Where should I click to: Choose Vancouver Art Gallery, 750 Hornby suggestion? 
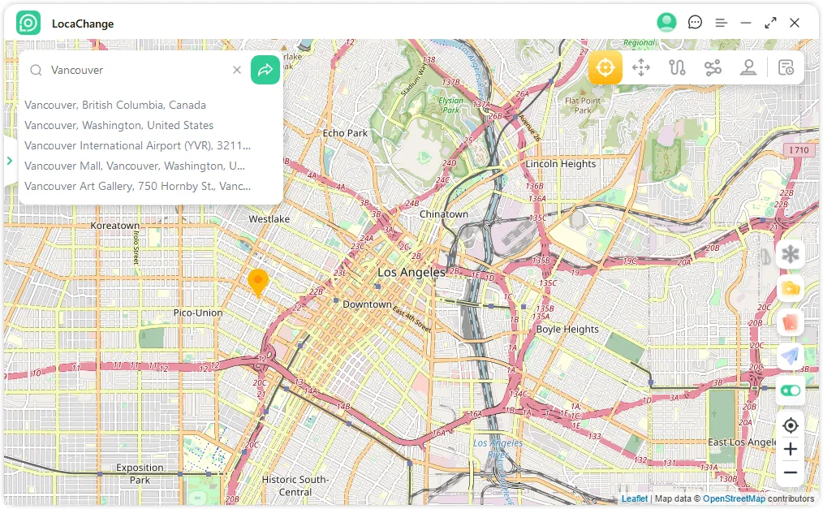tap(137, 186)
